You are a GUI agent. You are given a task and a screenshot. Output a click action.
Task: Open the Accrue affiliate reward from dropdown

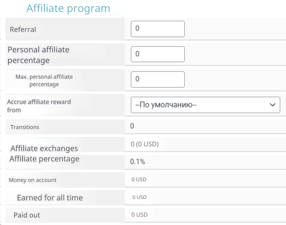[200, 105]
